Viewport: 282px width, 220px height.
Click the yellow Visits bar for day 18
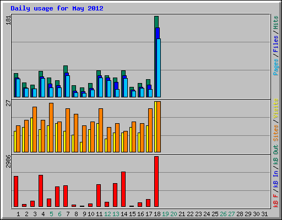(x=155, y=127)
